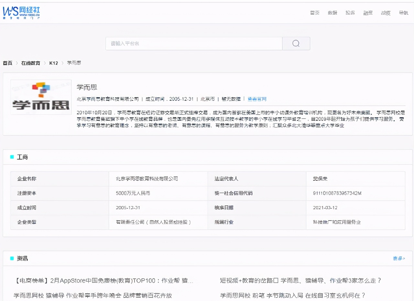Click the 工商 section heading
Viewport: 414px width, 301px height.
[x=22, y=157]
